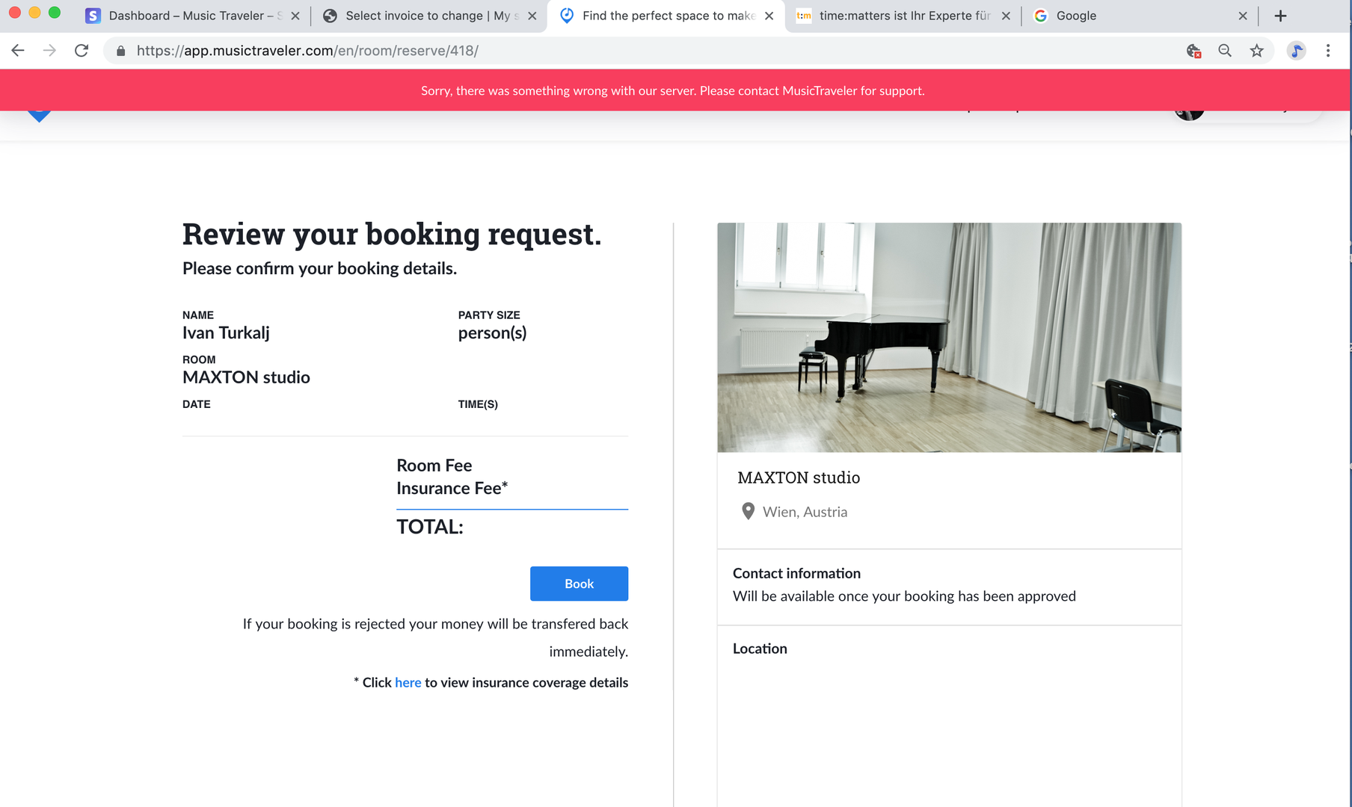Bookmark this page with the star icon
The height and width of the screenshot is (807, 1352).
click(1256, 51)
